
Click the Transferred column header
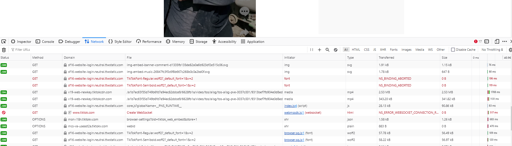tap(386, 58)
